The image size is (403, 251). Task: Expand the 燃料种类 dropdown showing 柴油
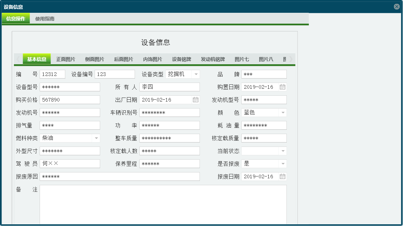click(x=95, y=138)
